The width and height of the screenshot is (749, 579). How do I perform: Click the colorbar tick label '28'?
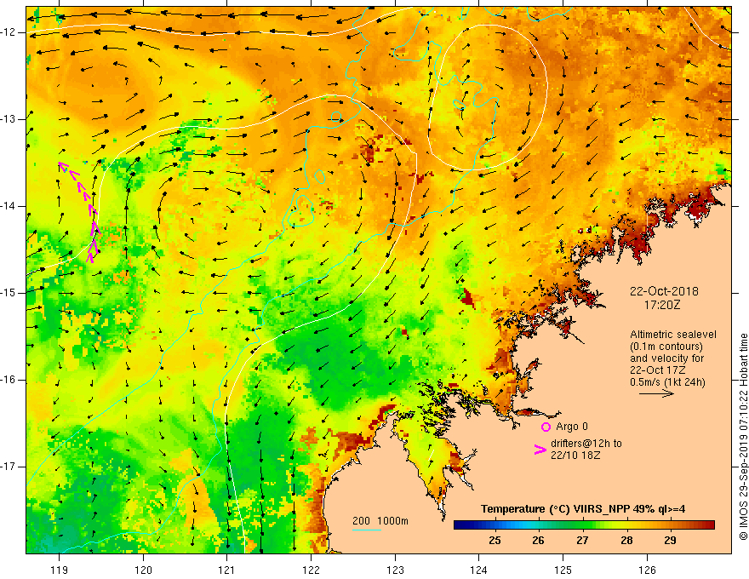[x=626, y=541]
